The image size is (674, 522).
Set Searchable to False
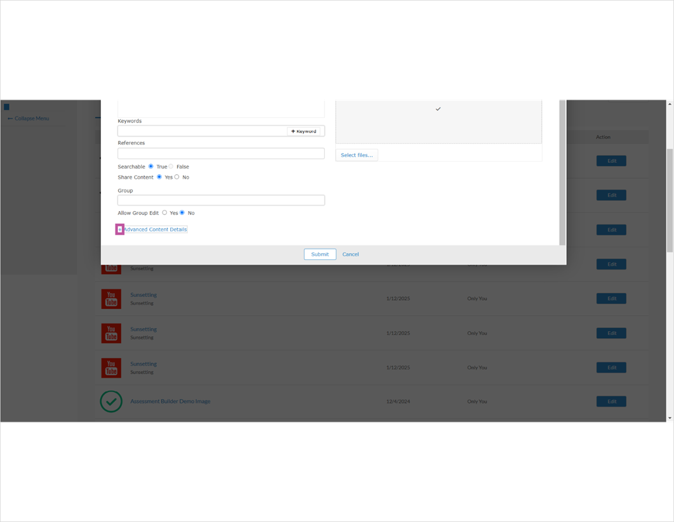pyautogui.click(x=171, y=166)
